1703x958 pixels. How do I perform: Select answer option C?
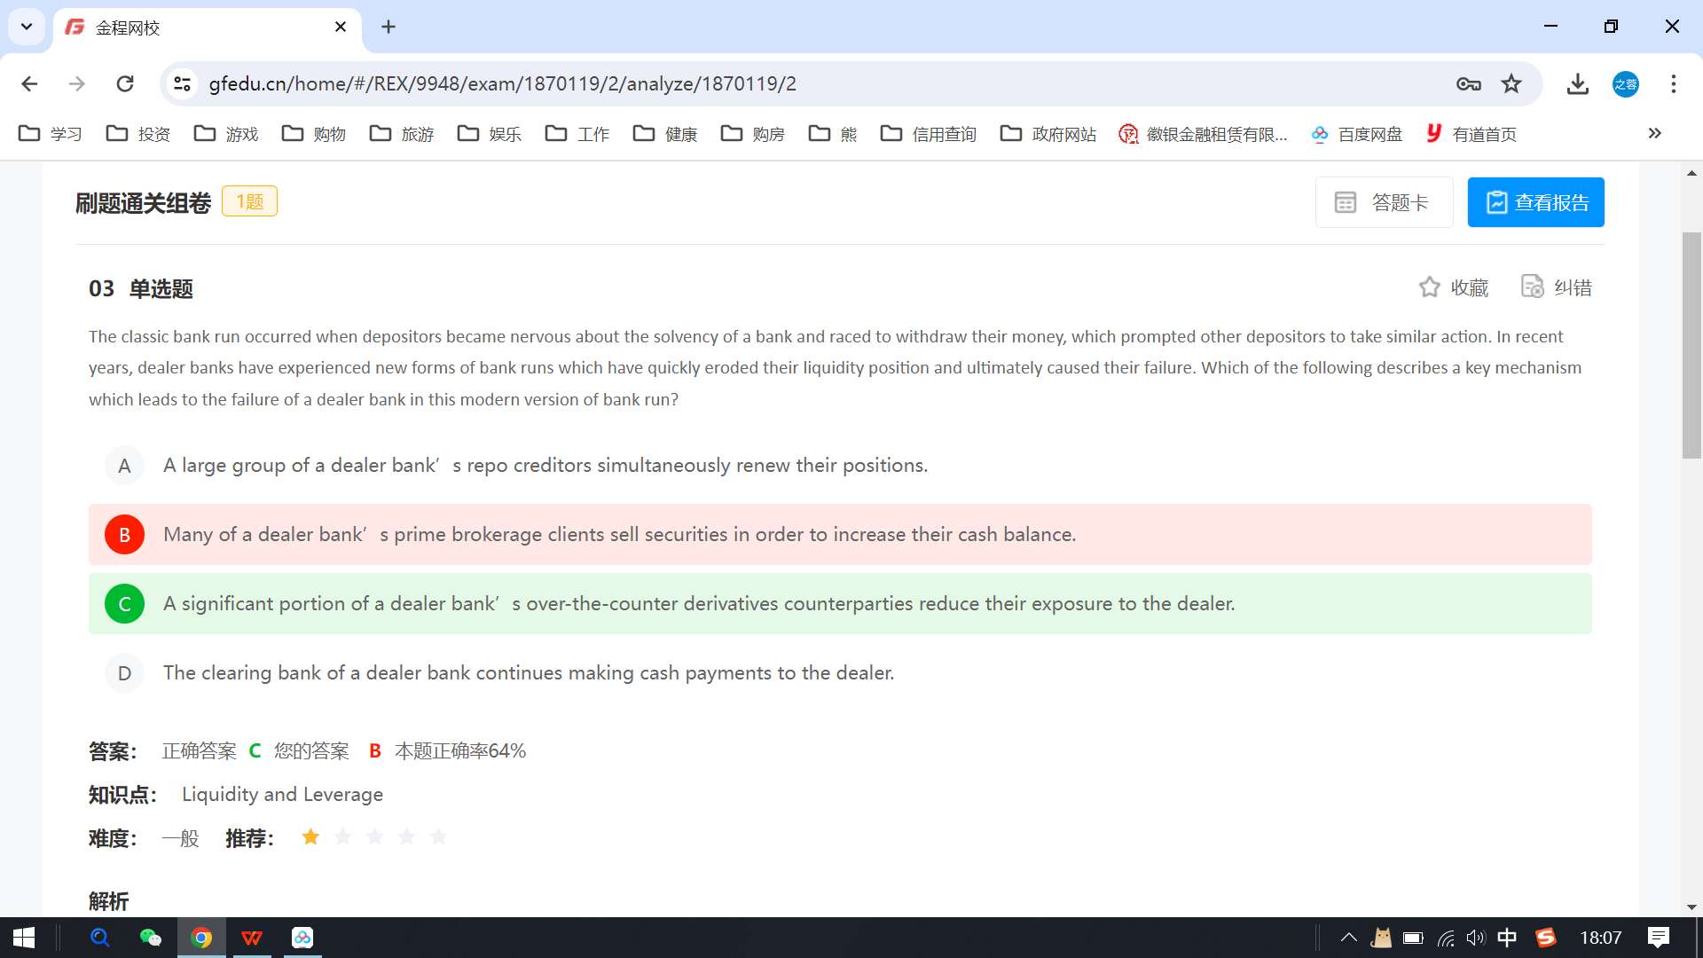(124, 604)
